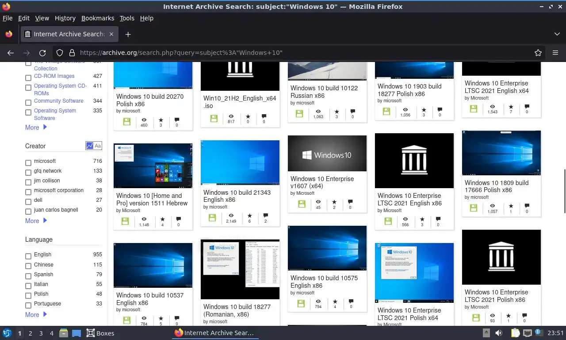This screenshot has height=340, width=566.
Task: Click software icon for Win10_21H2_English_x64
Action: click(x=214, y=118)
